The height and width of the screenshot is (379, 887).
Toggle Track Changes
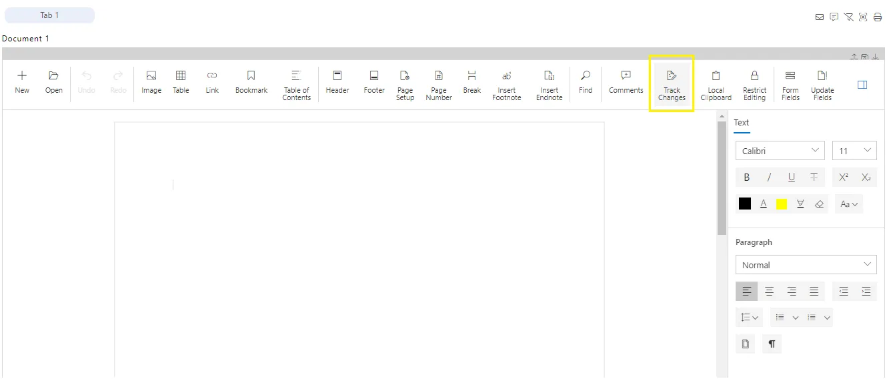(x=672, y=85)
